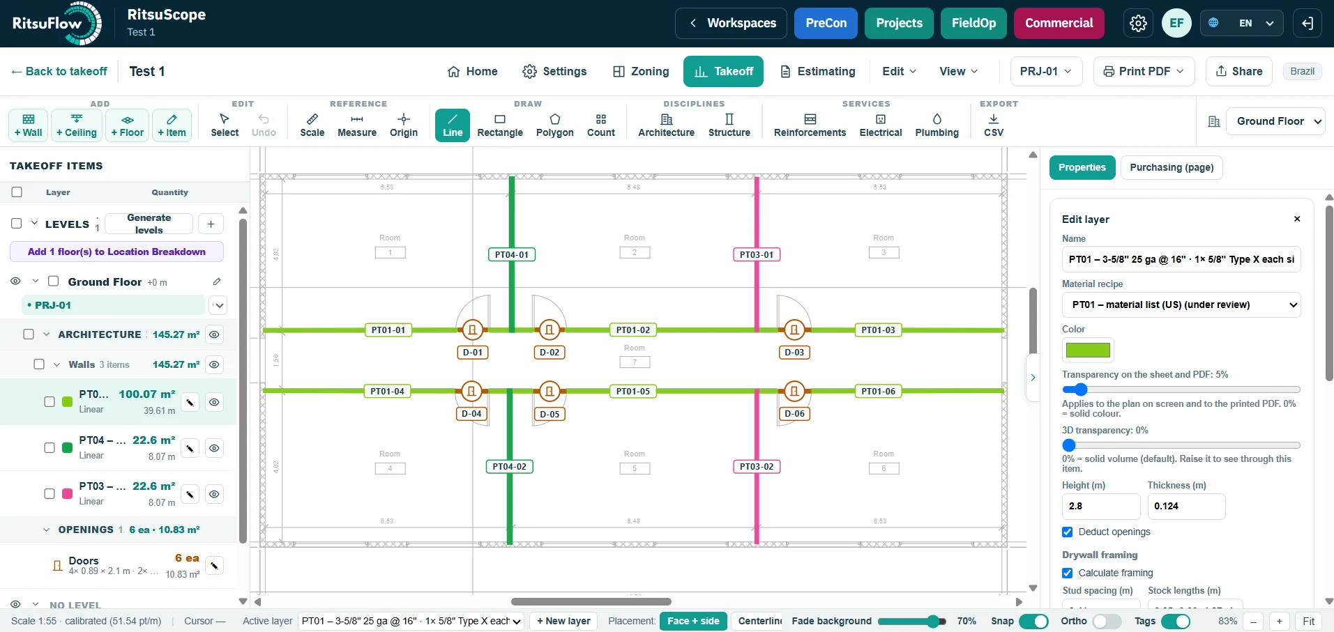Open the Active layer dropdown
Screen dimensions: 1334x632
pos(411,621)
